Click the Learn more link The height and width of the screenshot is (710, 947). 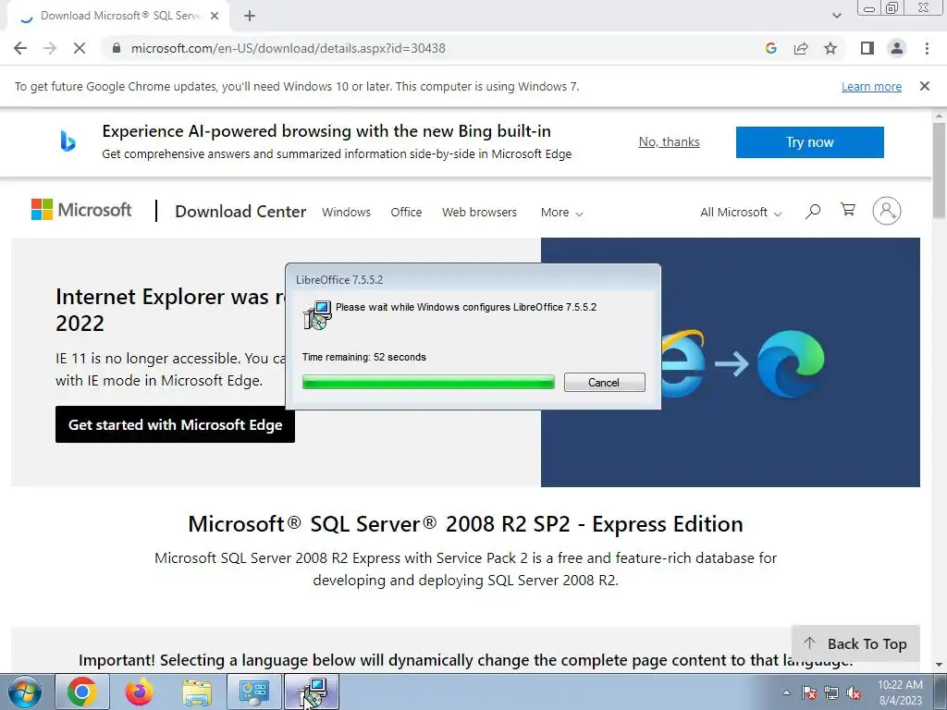pyautogui.click(x=871, y=86)
